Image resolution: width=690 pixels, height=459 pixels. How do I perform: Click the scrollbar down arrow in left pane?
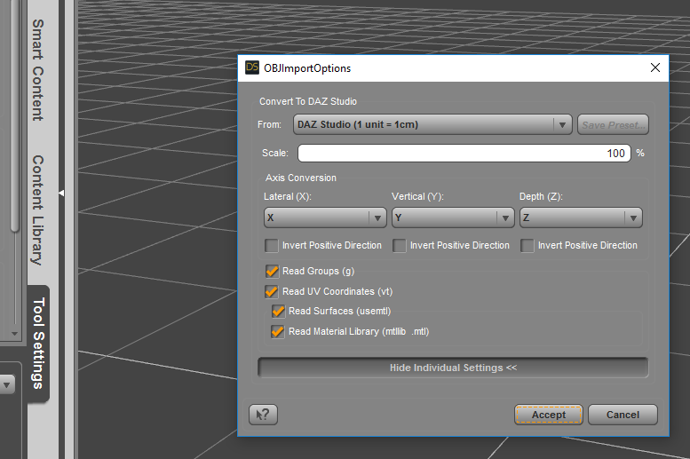15,334
